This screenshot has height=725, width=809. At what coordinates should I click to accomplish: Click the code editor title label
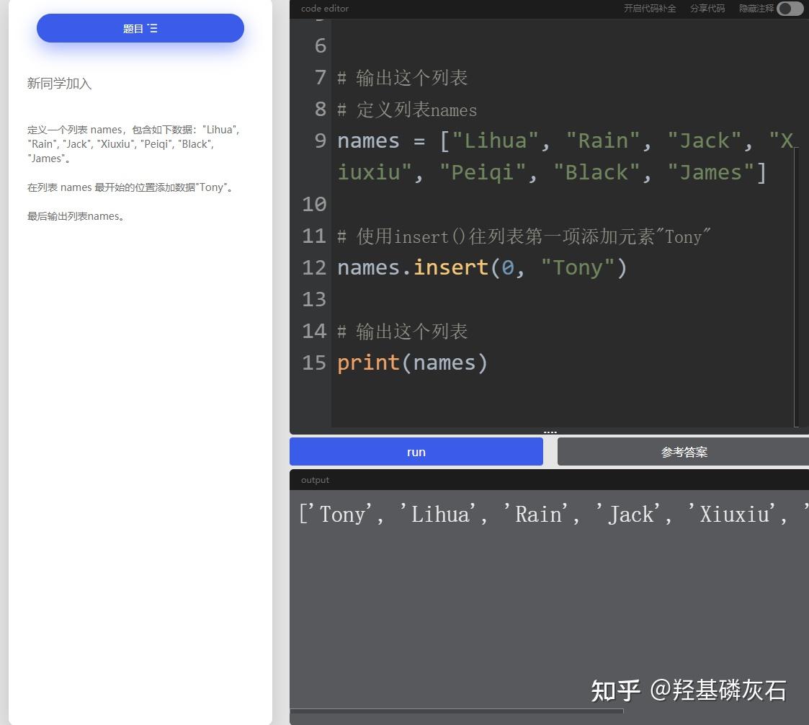(x=324, y=9)
